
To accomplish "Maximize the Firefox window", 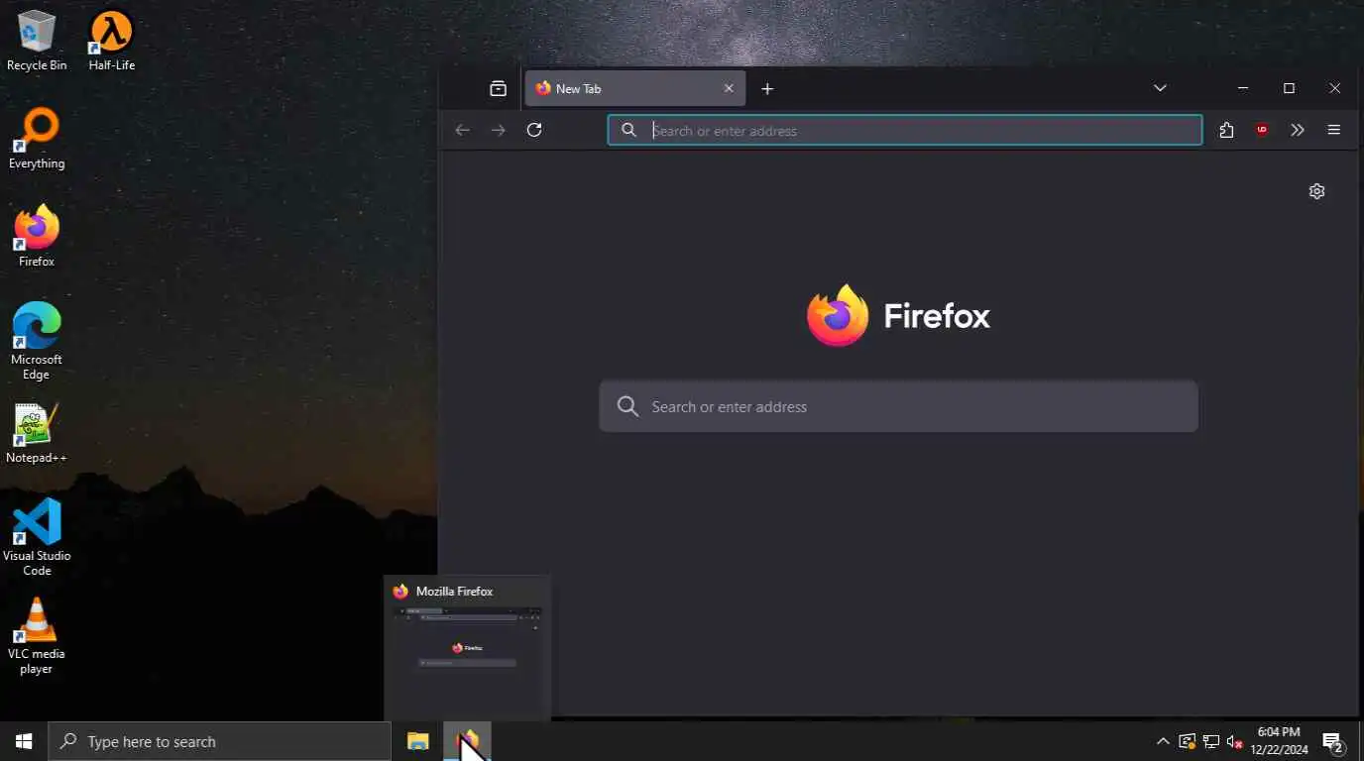I will pyautogui.click(x=1289, y=88).
